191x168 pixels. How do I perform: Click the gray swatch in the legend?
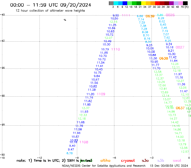(x=111, y=3)
